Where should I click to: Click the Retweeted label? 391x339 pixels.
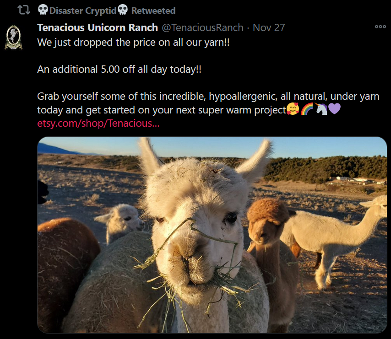(153, 11)
